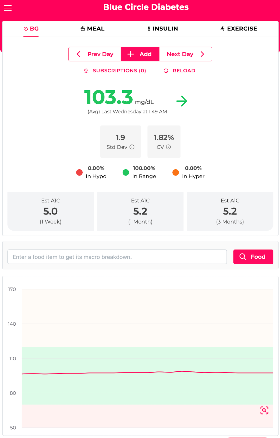
Task: Click the 170 axis label on chart
Action: 12,289
